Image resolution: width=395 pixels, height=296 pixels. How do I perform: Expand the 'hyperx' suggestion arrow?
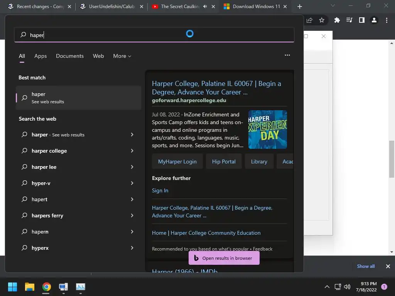coord(132,248)
